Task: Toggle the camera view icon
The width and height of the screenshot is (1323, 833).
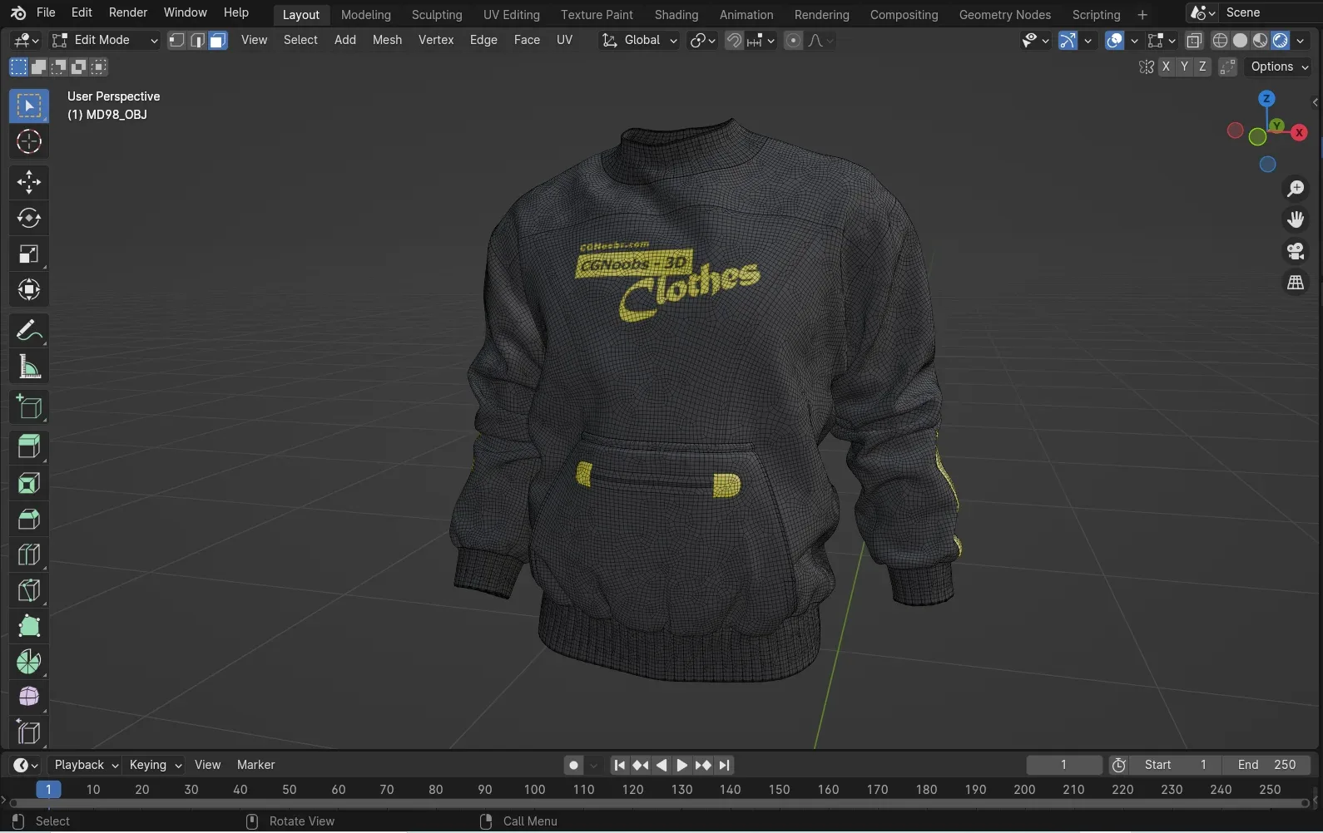Action: pyautogui.click(x=1296, y=251)
